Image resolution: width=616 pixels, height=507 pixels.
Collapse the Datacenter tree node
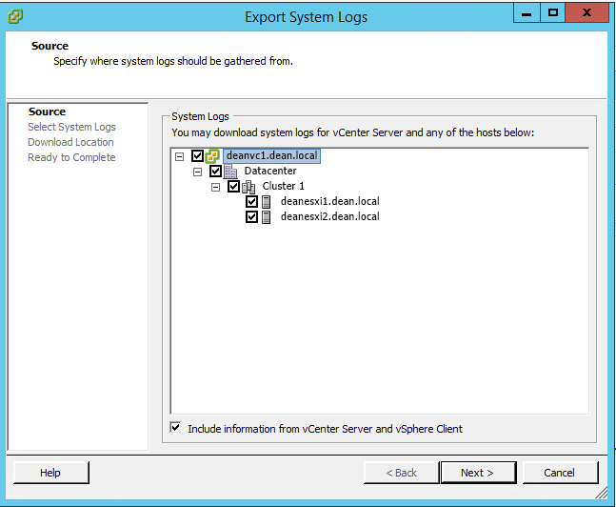click(198, 172)
